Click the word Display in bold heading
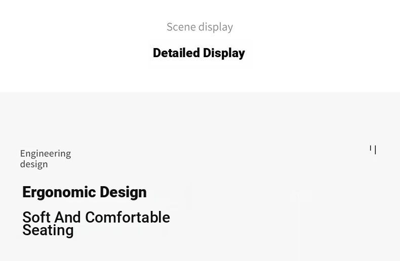The width and height of the screenshot is (400, 261). (224, 53)
